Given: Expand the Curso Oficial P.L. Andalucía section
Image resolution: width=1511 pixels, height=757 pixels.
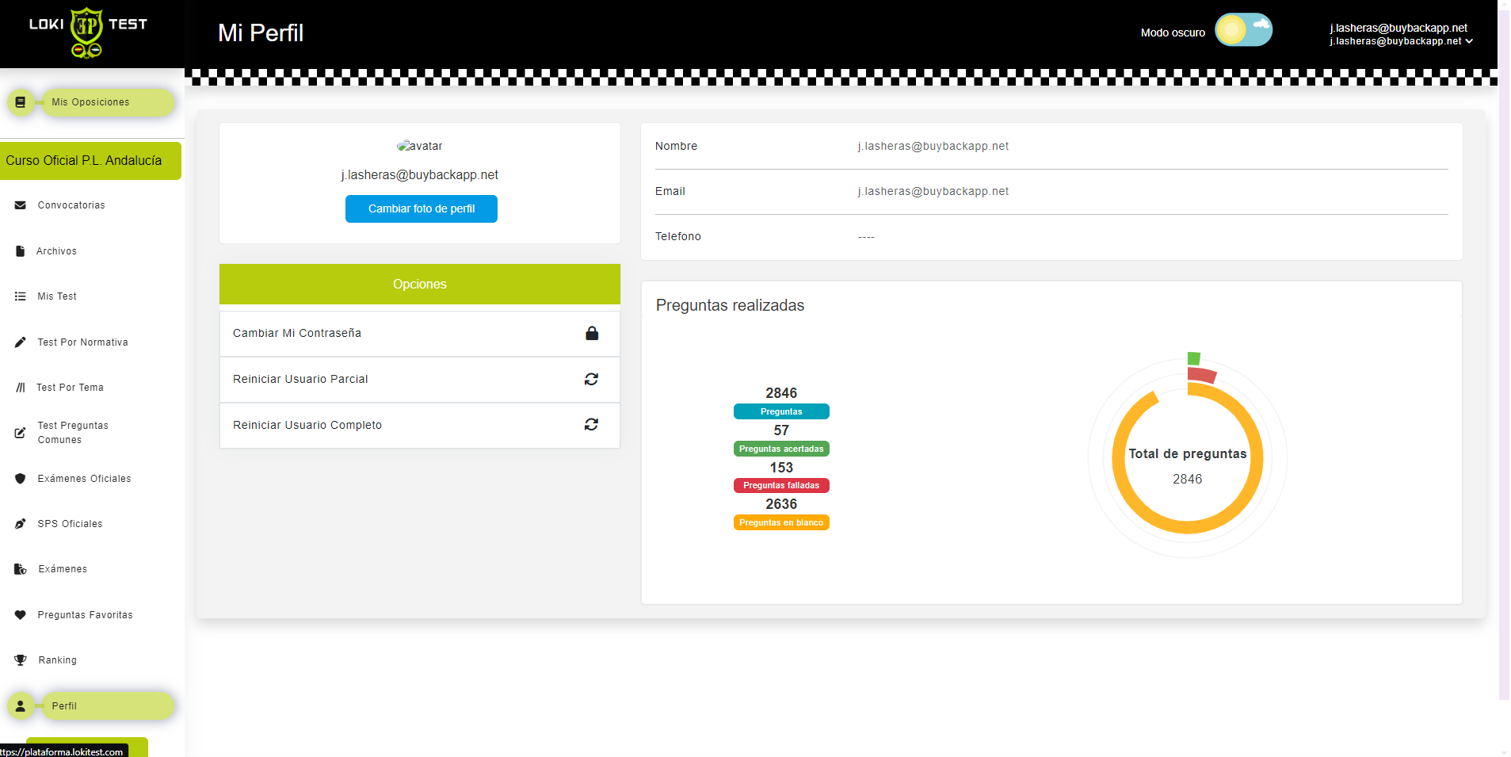Looking at the screenshot, I should tap(85, 160).
